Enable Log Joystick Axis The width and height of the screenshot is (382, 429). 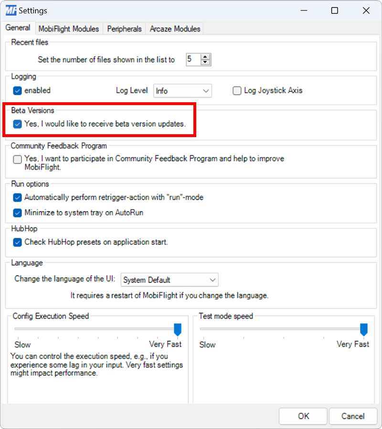tap(237, 90)
